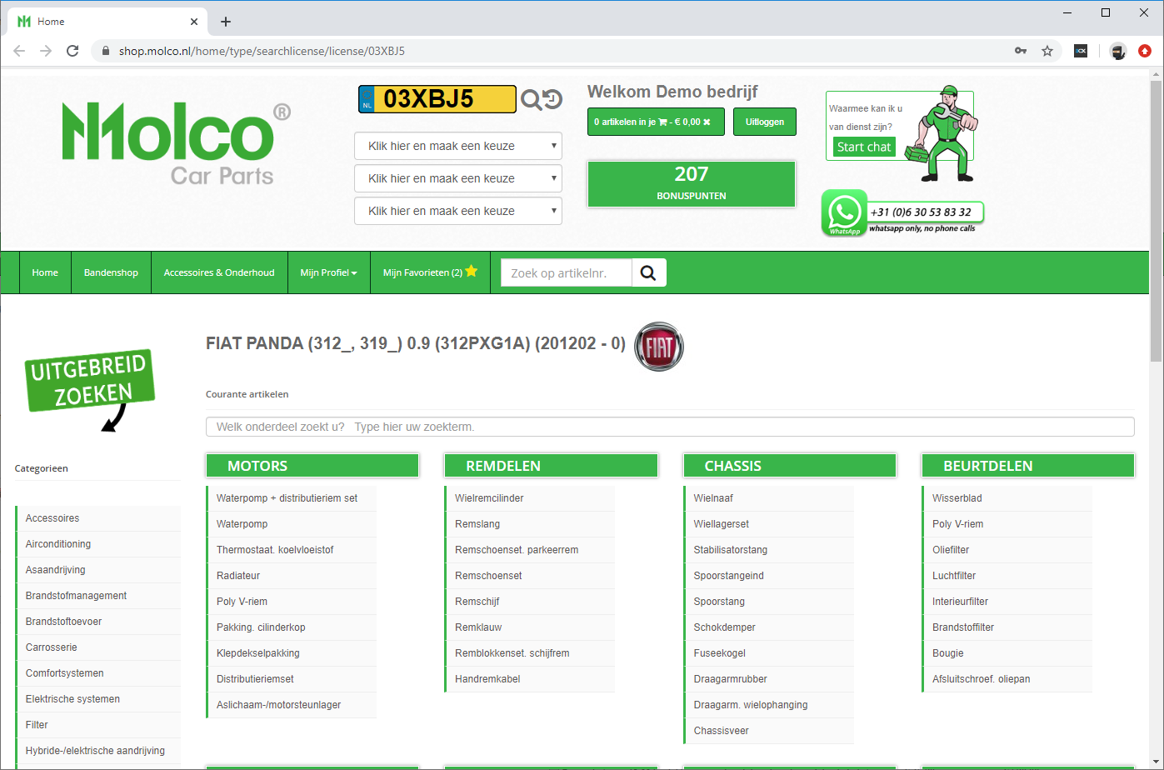
Task: Open the Mijn Profiel menu
Action: tap(328, 272)
